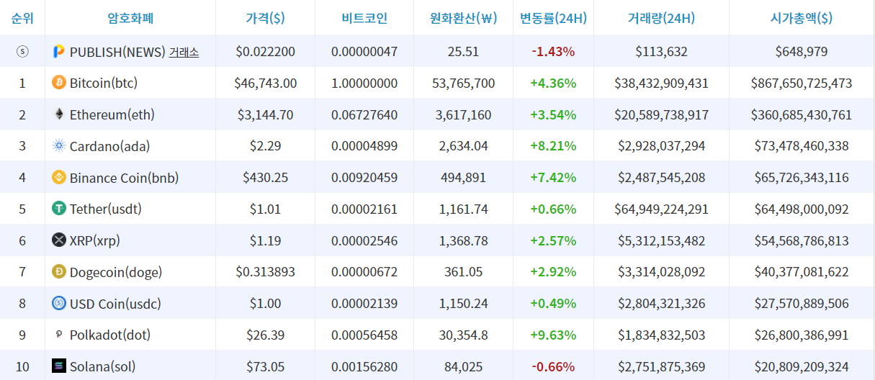Click the USD Coin blue logo icon
875x380 pixels.
pyautogui.click(x=59, y=303)
